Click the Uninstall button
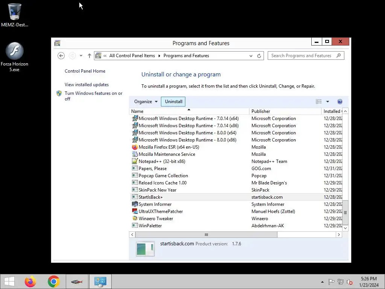The width and height of the screenshot is (385, 289). point(173,102)
